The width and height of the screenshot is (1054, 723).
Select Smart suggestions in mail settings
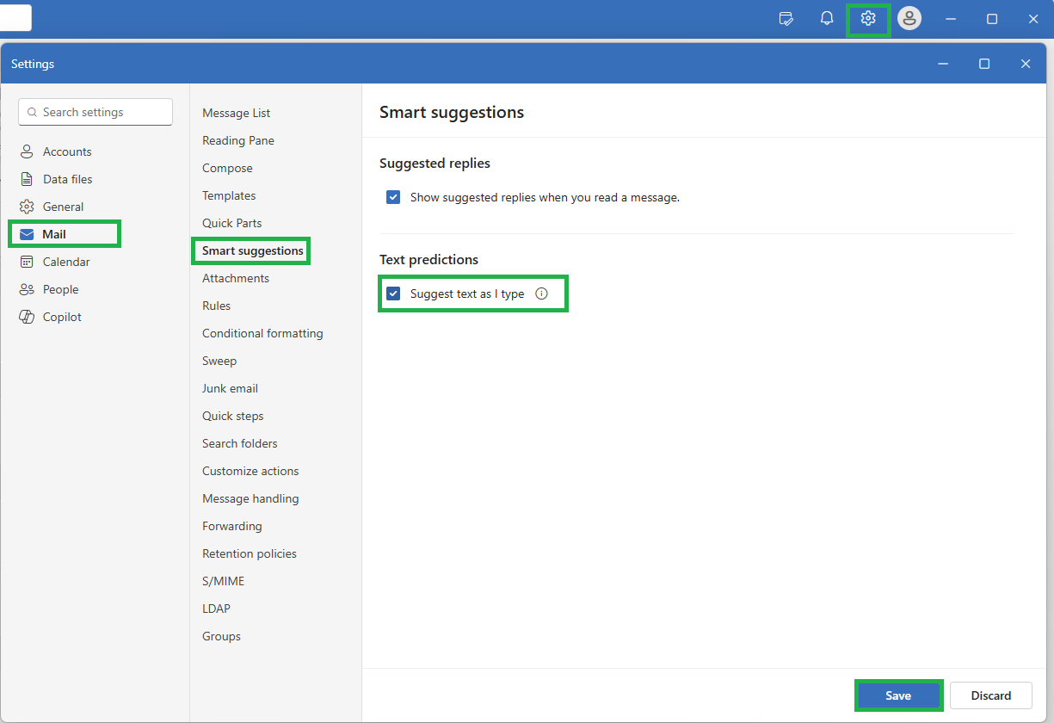click(x=253, y=250)
